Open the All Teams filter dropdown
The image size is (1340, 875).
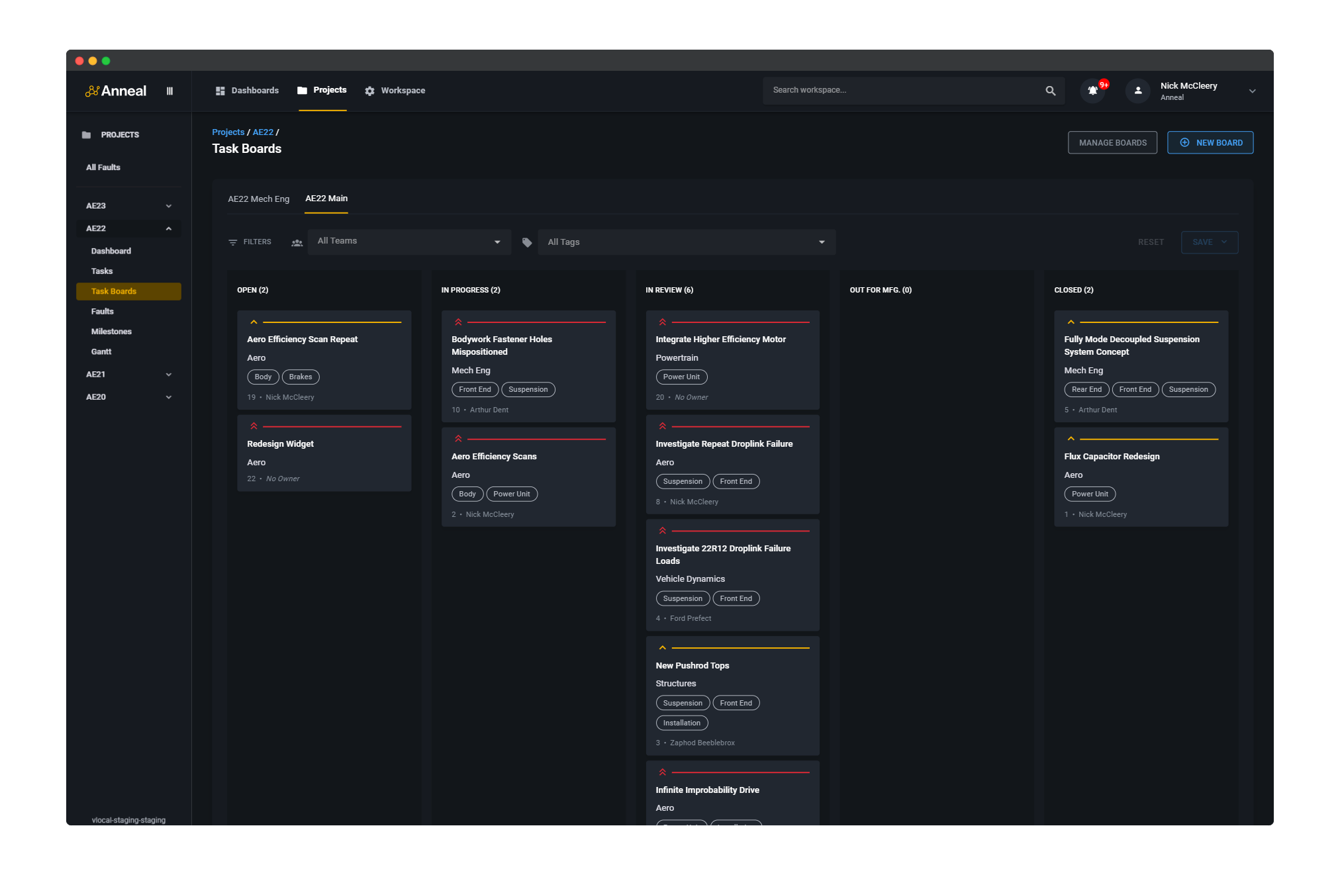click(408, 242)
